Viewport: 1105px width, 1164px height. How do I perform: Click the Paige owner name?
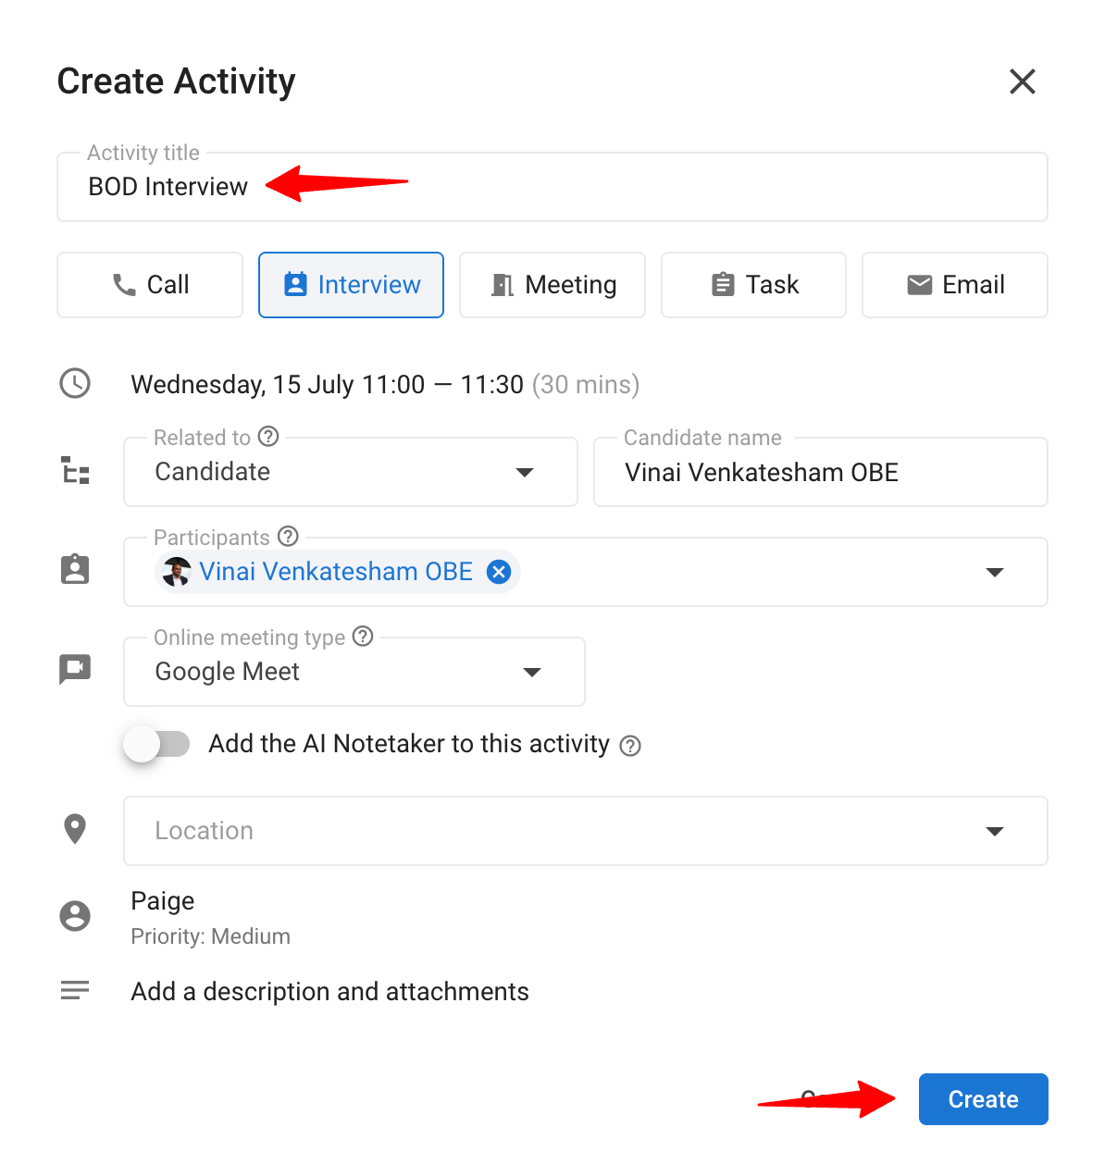tap(163, 901)
